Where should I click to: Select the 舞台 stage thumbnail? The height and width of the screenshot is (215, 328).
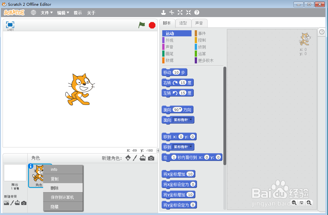pyautogui.click(x=15, y=173)
